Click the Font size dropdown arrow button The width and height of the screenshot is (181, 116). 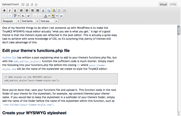(56, 21)
